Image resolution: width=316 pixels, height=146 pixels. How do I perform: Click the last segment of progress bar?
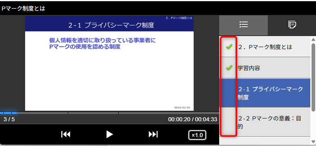[169, 113]
